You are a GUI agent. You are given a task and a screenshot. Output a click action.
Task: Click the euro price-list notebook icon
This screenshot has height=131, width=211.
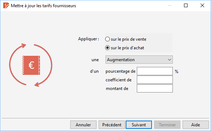pyautogui.click(x=31, y=65)
